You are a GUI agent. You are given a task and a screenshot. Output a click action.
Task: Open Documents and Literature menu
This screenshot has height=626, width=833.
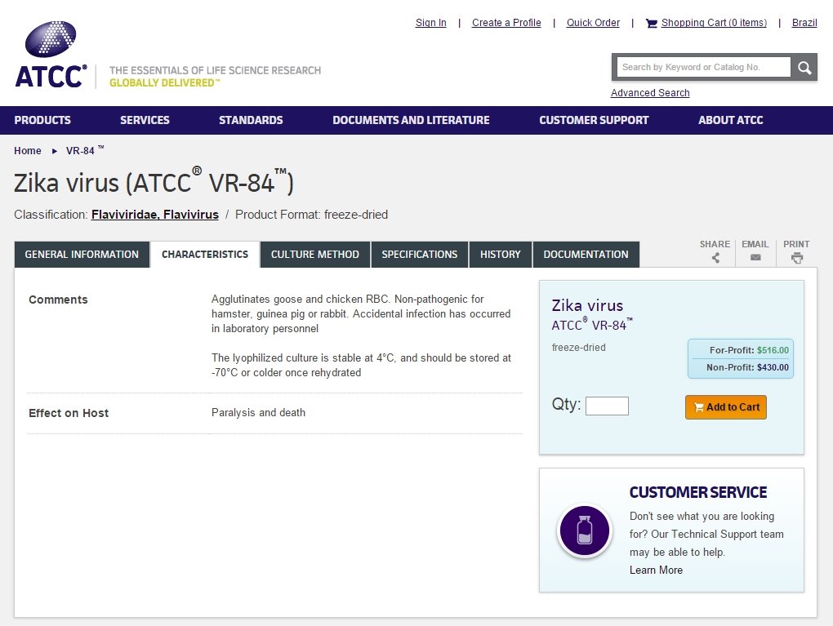pyautogui.click(x=411, y=120)
